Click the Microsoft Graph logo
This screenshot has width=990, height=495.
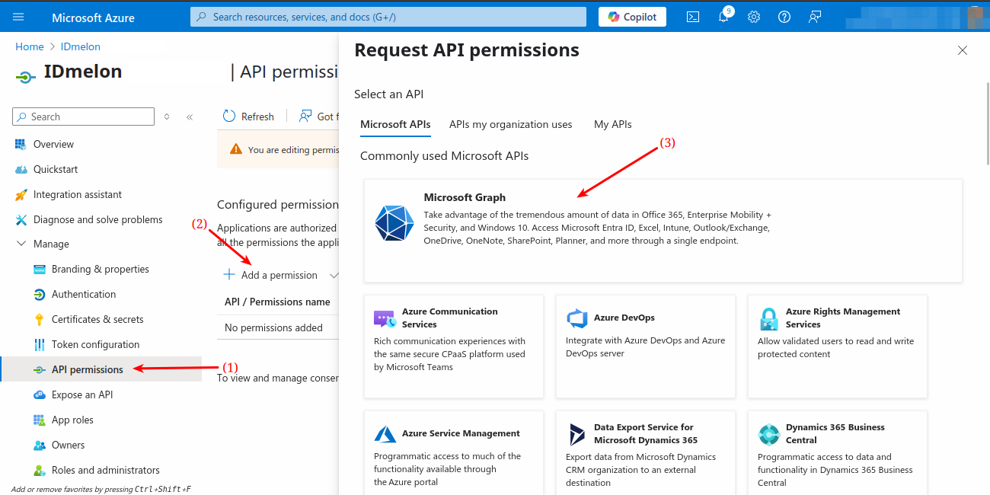click(394, 223)
